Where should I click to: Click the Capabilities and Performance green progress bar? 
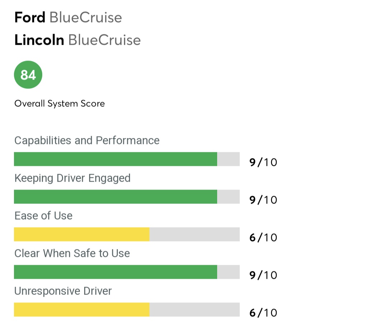(x=115, y=159)
